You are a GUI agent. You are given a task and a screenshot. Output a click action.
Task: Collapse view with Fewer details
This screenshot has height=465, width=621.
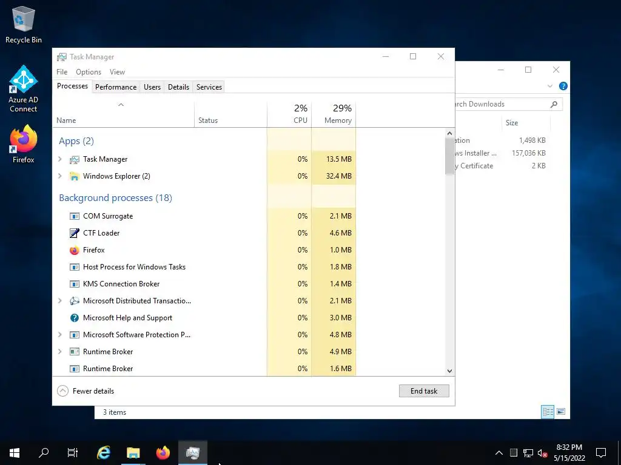pyautogui.click(x=86, y=391)
